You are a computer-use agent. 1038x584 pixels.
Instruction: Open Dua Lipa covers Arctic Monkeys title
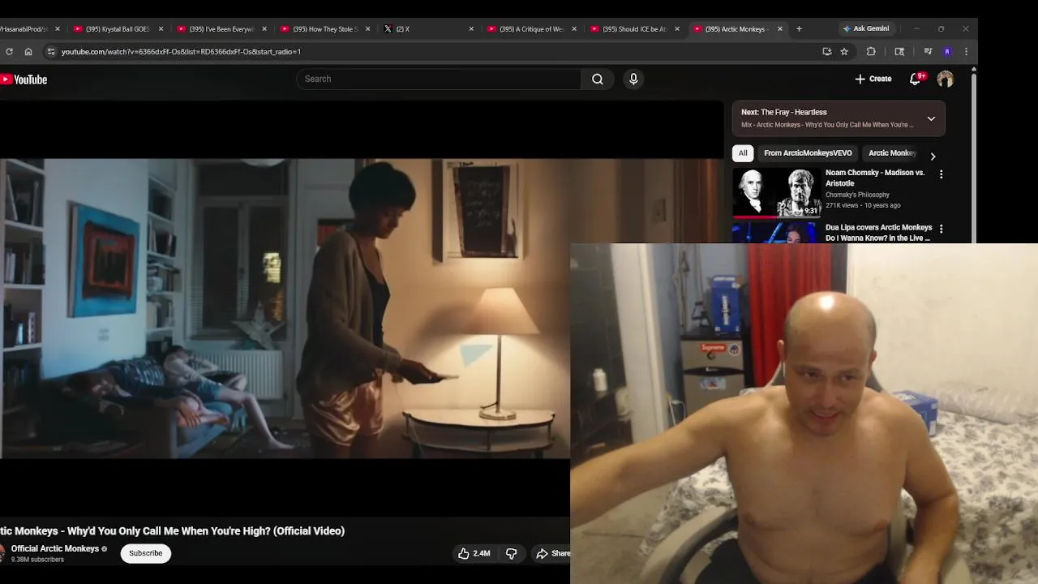click(x=879, y=233)
